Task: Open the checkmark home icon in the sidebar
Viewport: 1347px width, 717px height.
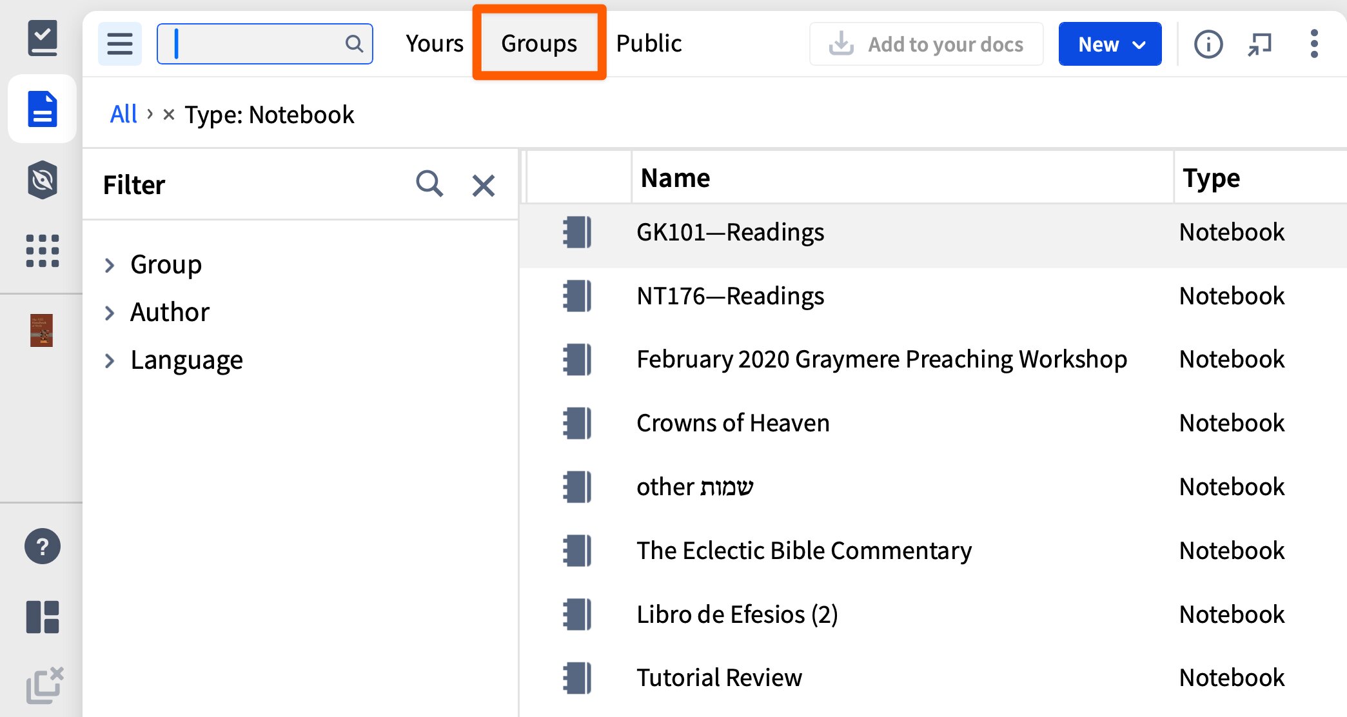Action: point(43,38)
